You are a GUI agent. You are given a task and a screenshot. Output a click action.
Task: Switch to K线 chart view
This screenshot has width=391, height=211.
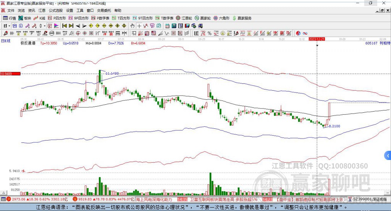39,18
